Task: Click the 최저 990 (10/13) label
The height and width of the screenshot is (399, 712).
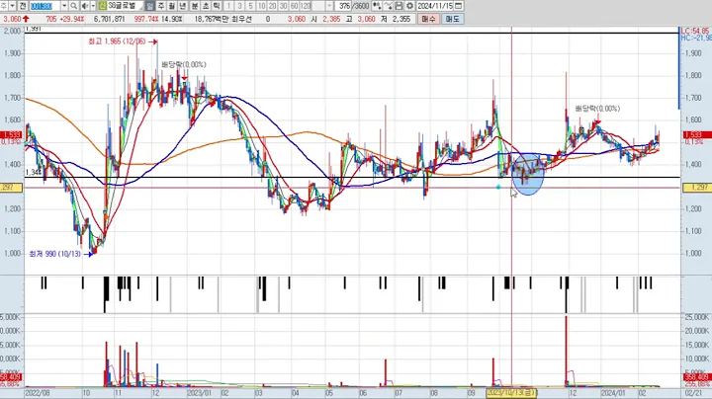Action: tap(55, 254)
